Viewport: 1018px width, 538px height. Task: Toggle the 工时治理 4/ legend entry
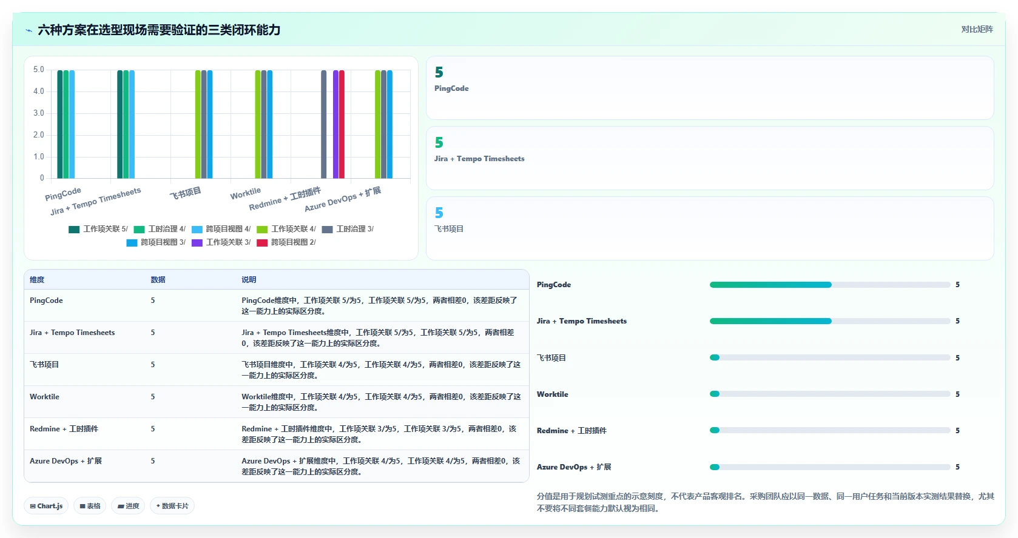pos(160,229)
